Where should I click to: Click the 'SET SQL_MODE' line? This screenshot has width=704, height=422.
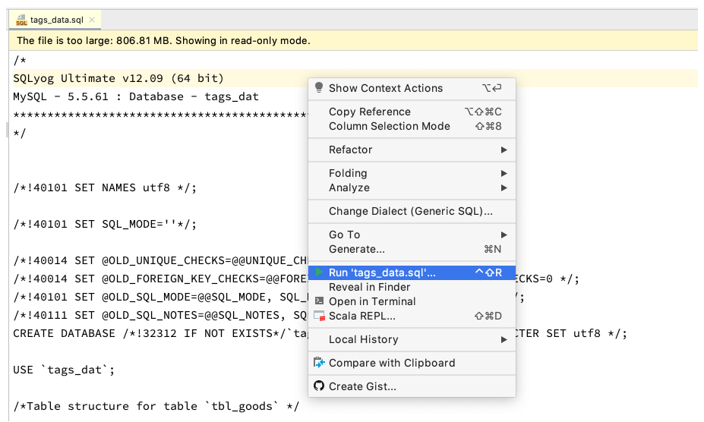click(x=105, y=224)
